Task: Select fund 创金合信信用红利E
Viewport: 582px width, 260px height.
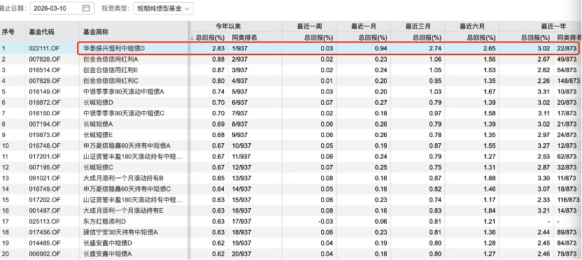Action: 111,70
